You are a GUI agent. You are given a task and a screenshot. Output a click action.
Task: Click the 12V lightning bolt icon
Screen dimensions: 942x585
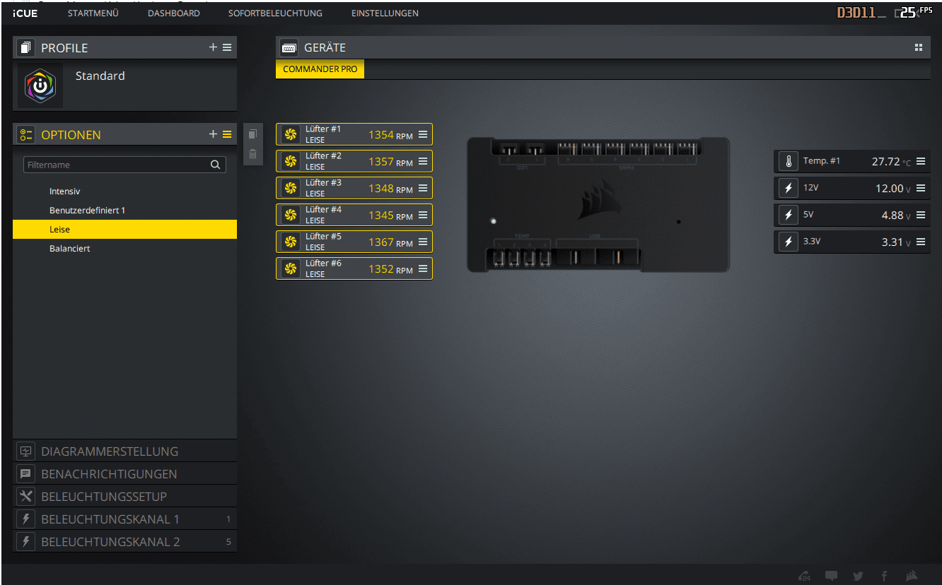point(789,188)
